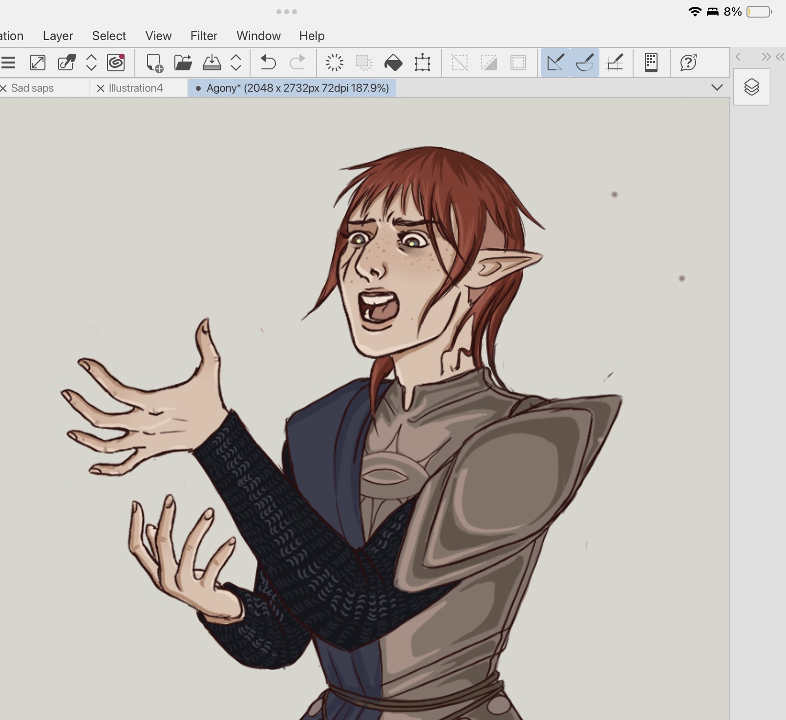
Task: Click the Open file folder icon
Action: (x=183, y=63)
